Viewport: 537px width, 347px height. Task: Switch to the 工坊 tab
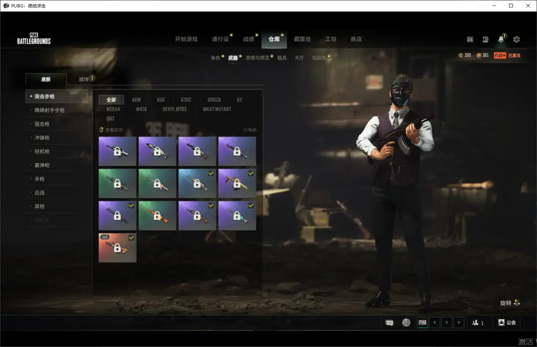point(331,39)
